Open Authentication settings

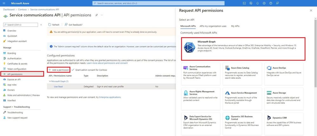14,59
